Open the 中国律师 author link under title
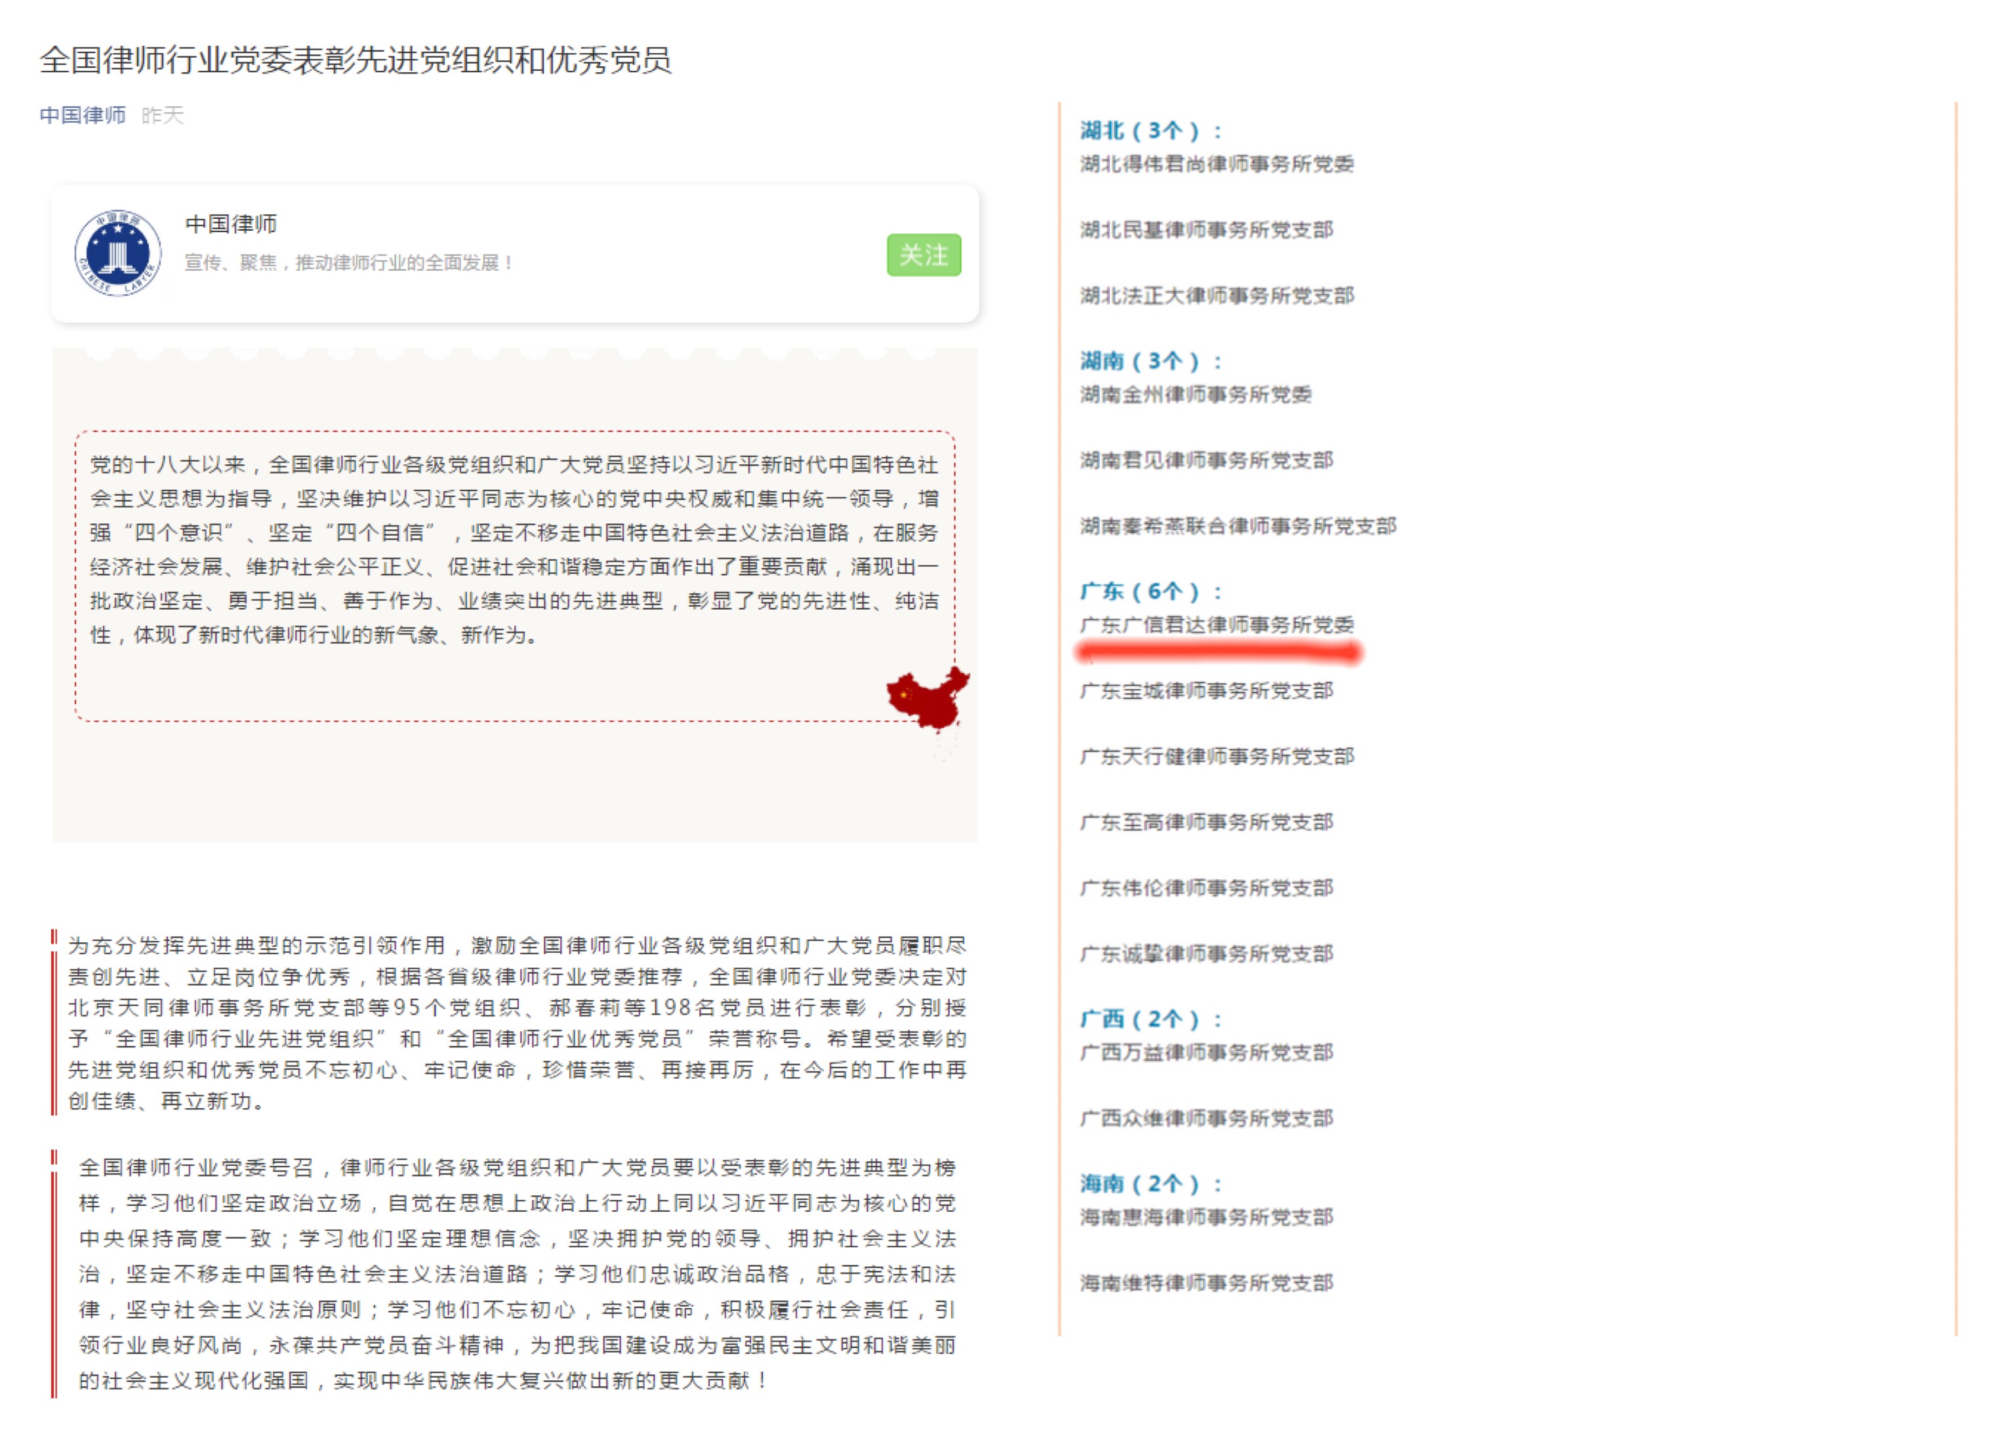Screen dimensions: 2015x1438 (x=83, y=115)
